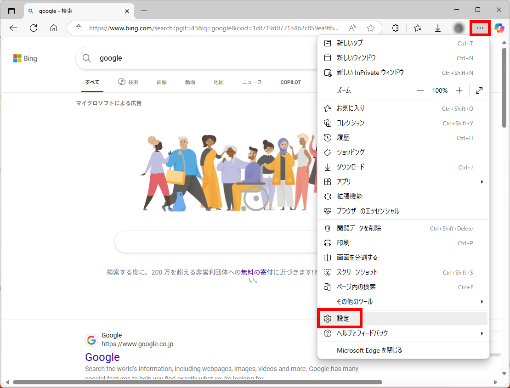Go back to the previous page
Screen dimensions: 510x388
point(13,28)
